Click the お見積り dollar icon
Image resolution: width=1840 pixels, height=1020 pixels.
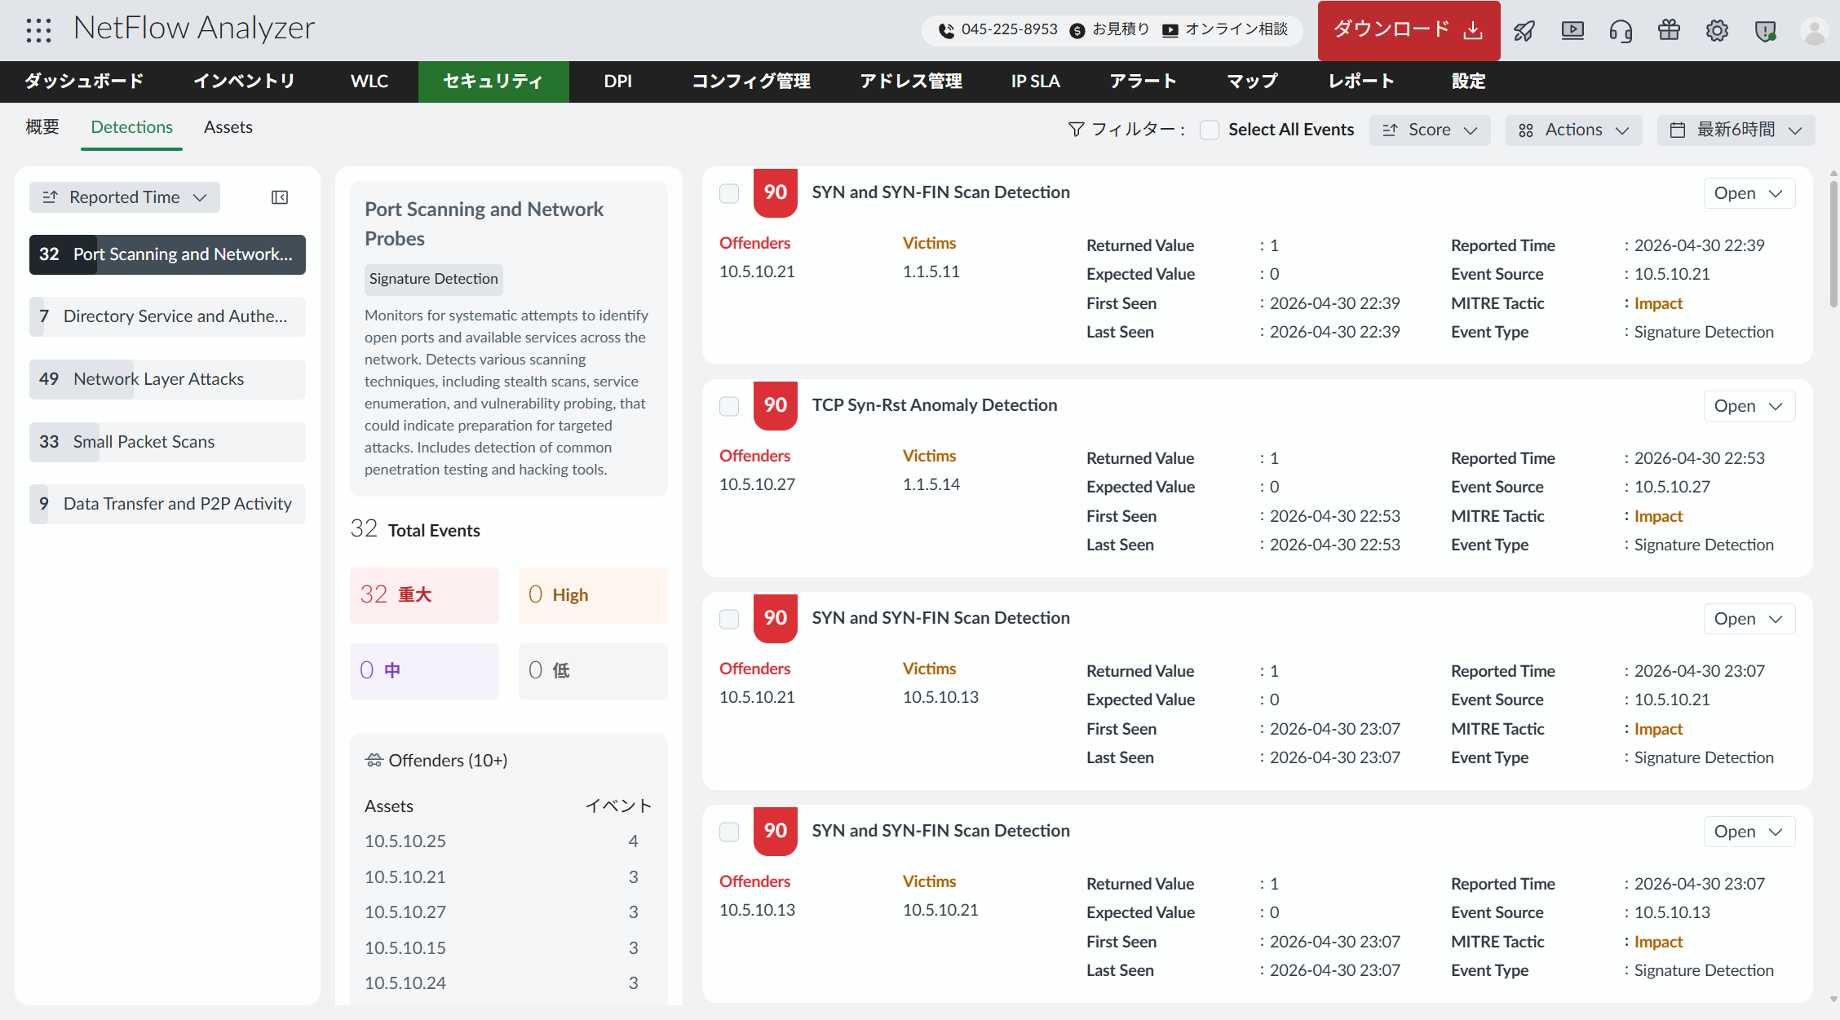pos(1077,31)
